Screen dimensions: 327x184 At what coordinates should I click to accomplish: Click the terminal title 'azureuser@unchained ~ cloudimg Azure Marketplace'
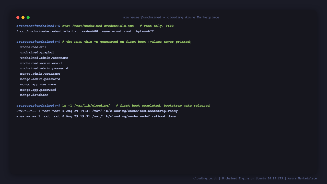[x=171, y=17]
